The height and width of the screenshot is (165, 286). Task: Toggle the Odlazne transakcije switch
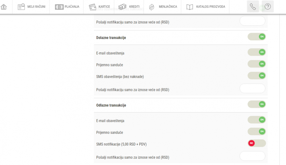point(257,104)
